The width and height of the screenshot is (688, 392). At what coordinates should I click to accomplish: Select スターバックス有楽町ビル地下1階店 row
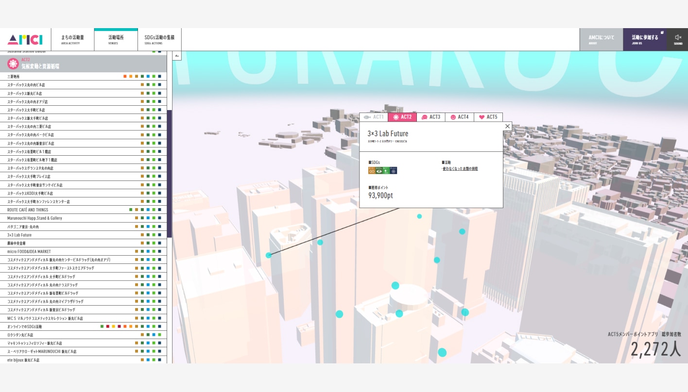84,160
